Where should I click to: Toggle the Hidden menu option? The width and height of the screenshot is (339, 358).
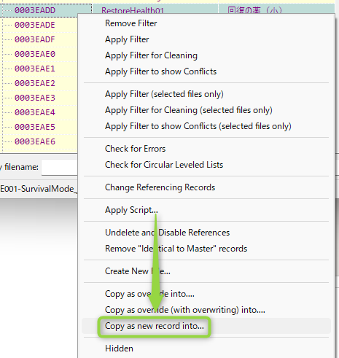tap(119, 349)
